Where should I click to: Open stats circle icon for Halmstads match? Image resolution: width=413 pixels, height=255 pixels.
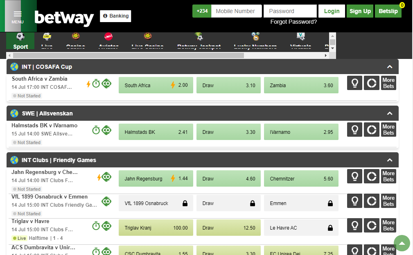(x=371, y=130)
